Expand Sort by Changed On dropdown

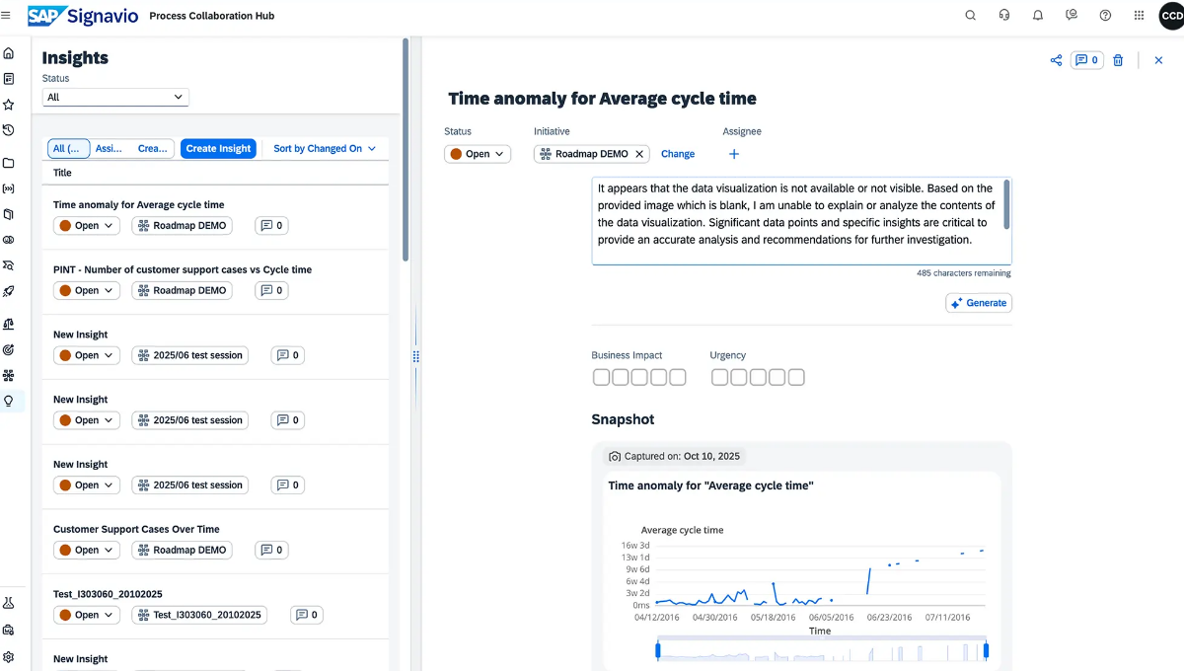click(x=325, y=149)
